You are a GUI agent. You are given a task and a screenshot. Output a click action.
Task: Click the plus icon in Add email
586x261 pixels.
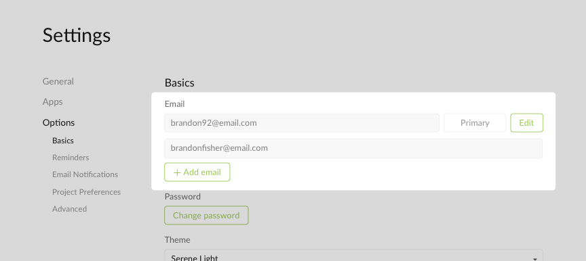point(177,172)
